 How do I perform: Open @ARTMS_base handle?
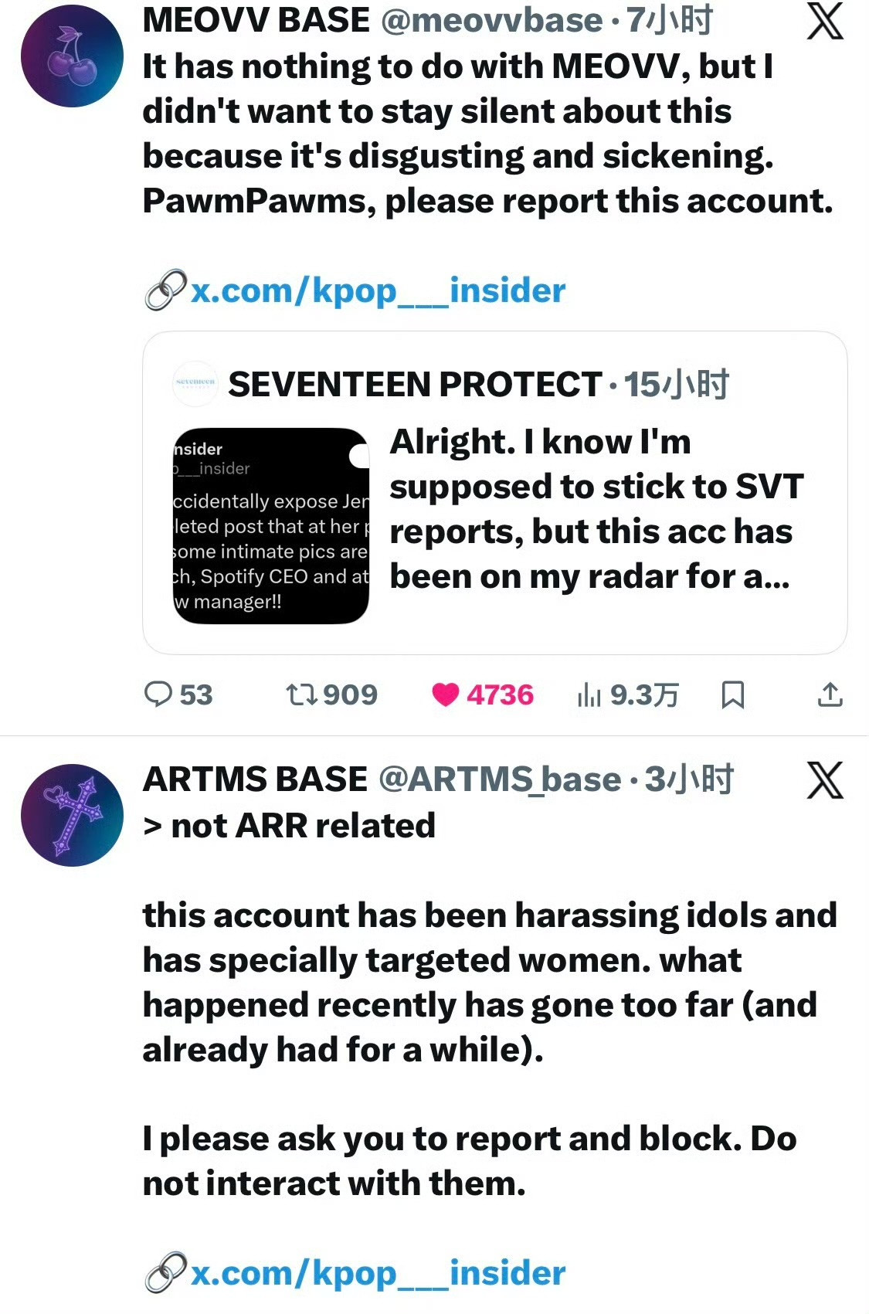click(x=500, y=779)
